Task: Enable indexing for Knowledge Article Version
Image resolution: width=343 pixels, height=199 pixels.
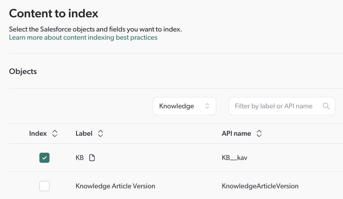Action: pyautogui.click(x=44, y=186)
